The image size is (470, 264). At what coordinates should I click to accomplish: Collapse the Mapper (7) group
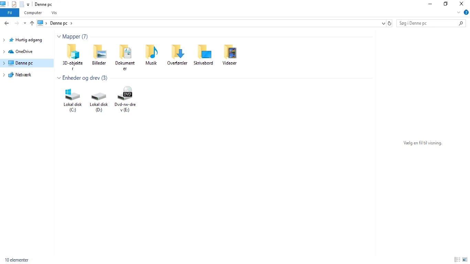coord(59,37)
